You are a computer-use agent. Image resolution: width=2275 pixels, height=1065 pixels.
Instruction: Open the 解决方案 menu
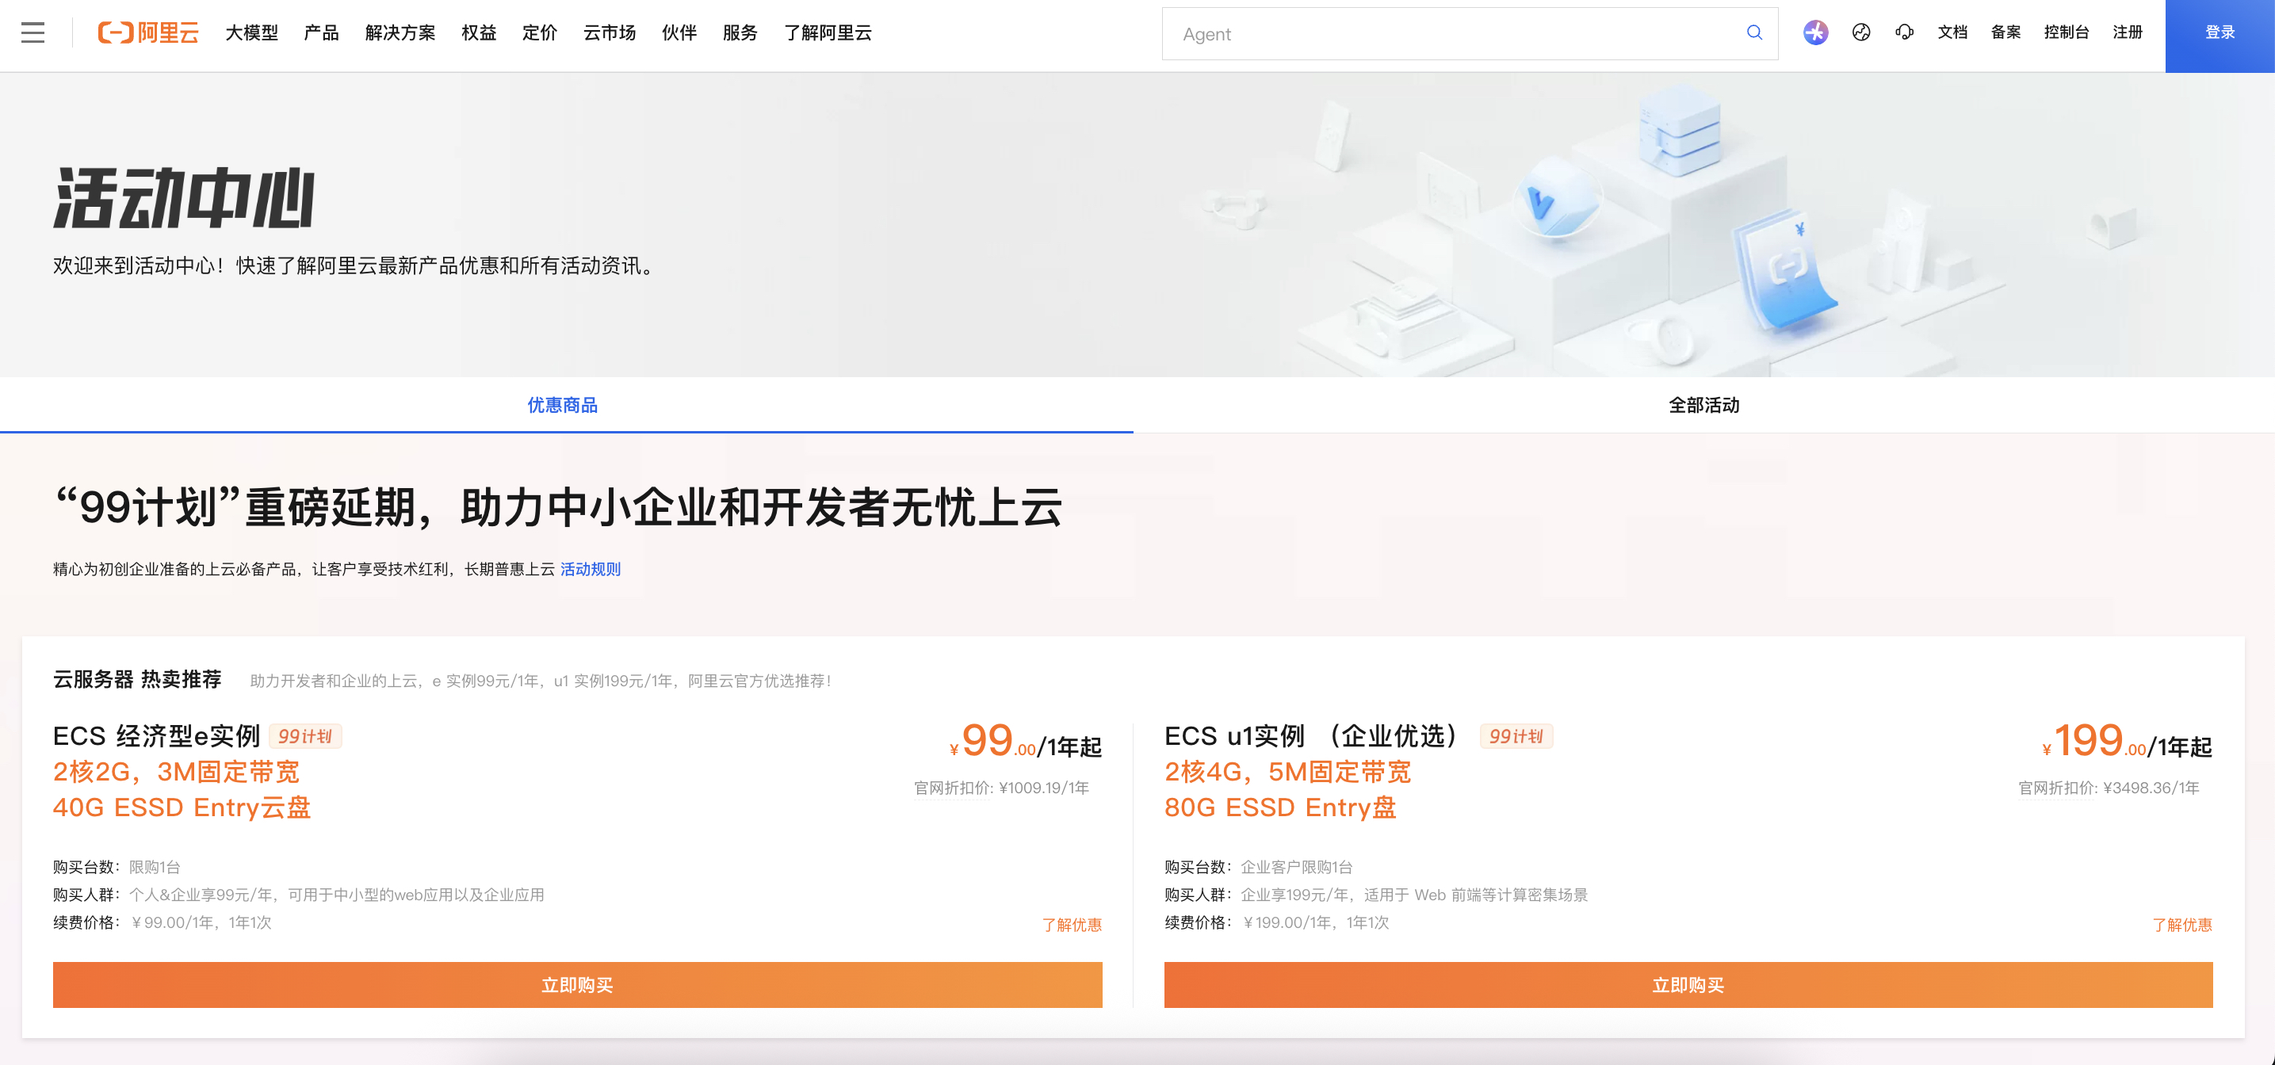[x=400, y=32]
